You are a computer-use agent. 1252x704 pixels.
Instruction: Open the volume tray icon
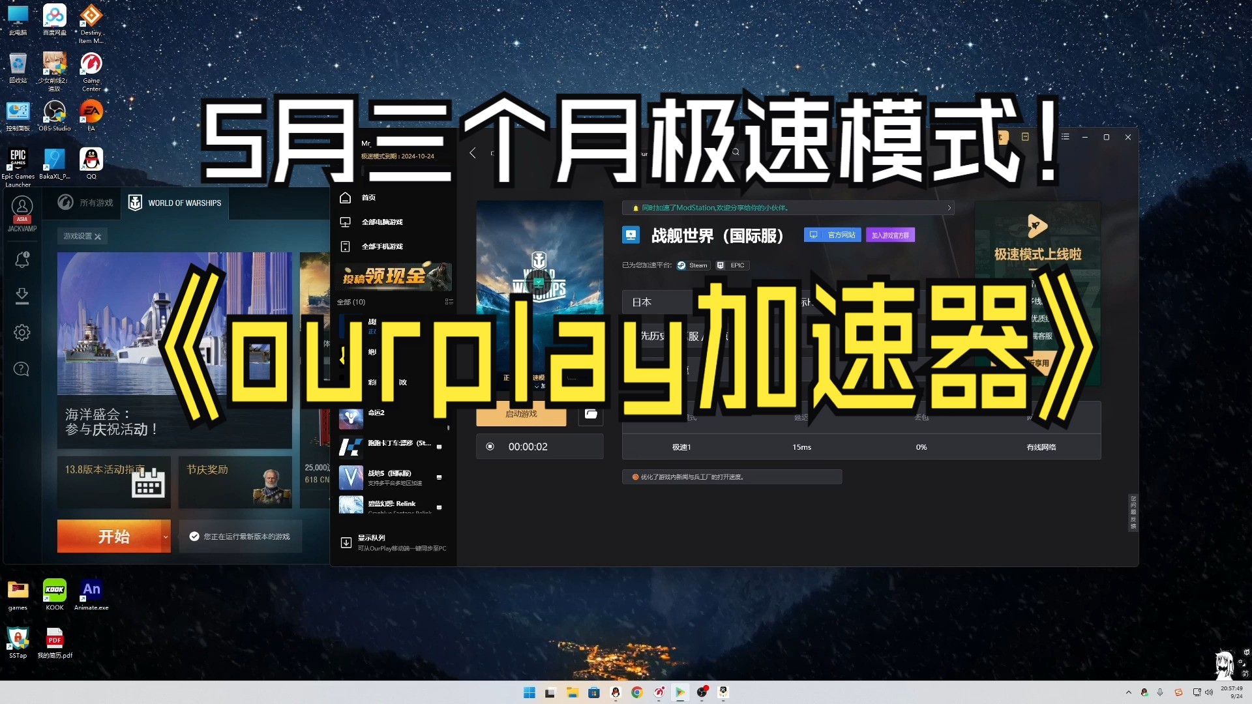pyautogui.click(x=1209, y=692)
